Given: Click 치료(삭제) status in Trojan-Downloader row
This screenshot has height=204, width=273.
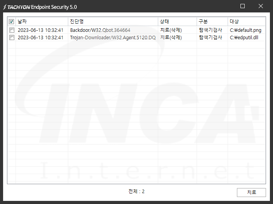Looking at the screenshot, I should (x=171, y=38).
